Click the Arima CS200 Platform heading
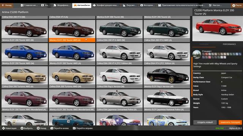The image size is (243, 136). coord(15,12)
